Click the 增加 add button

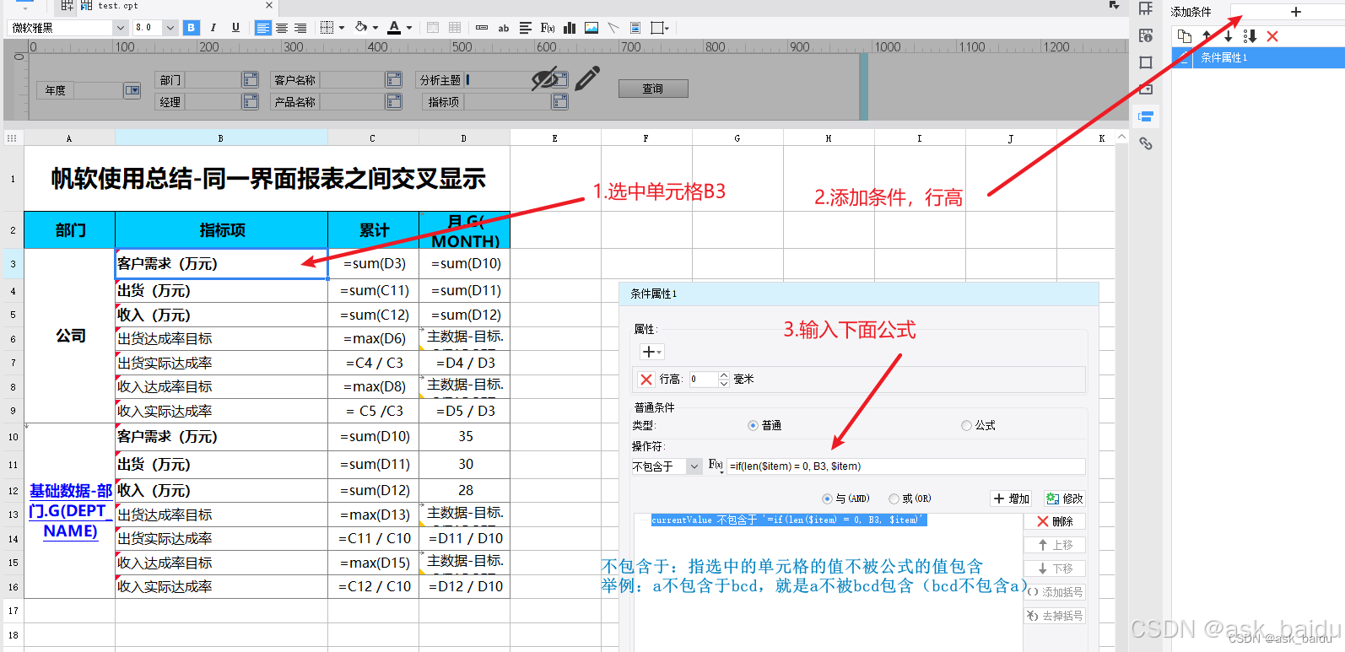click(x=1011, y=498)
